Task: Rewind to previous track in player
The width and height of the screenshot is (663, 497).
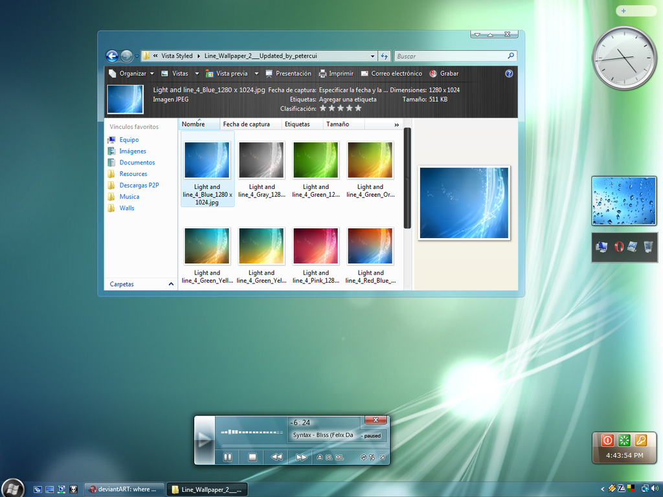Action: click(x=276, y=458)
